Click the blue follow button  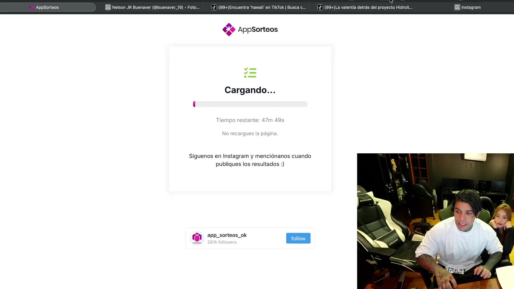pos(298,238)
